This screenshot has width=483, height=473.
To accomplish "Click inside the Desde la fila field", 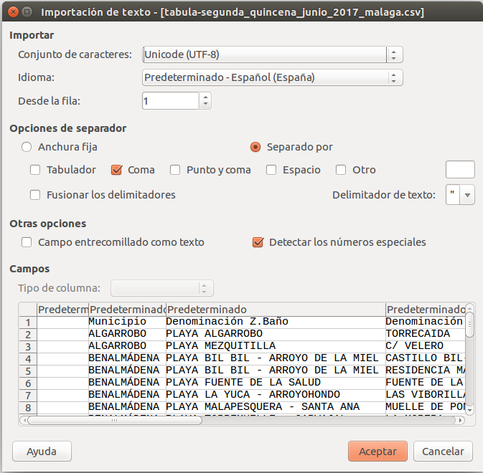I will (170, 101).
